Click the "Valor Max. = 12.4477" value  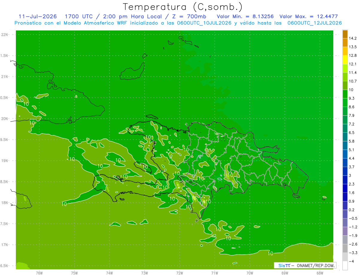point(308,16)
